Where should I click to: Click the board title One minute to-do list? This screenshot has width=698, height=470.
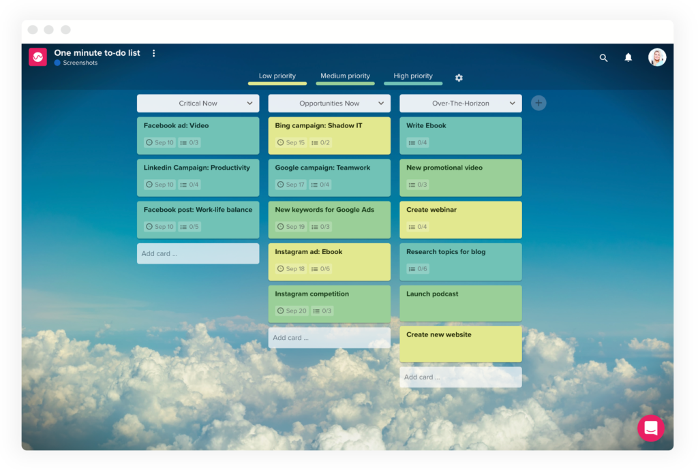point(97,53)
